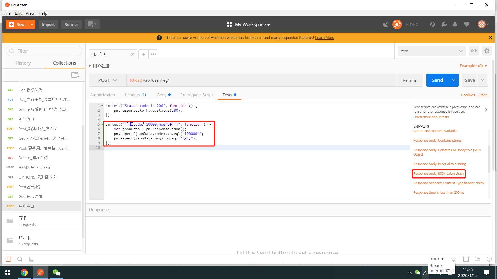
Task: Insert Response body: JSON value check snippet
Action: point(438,174)
